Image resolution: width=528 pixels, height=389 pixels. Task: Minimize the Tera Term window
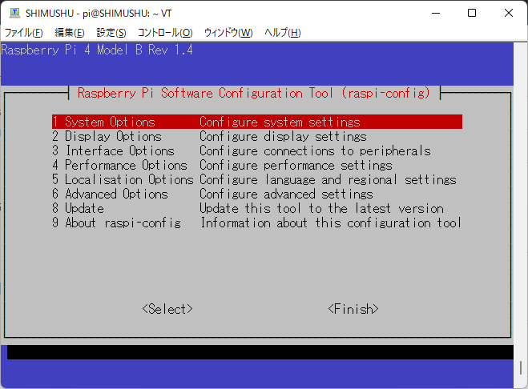436,13
